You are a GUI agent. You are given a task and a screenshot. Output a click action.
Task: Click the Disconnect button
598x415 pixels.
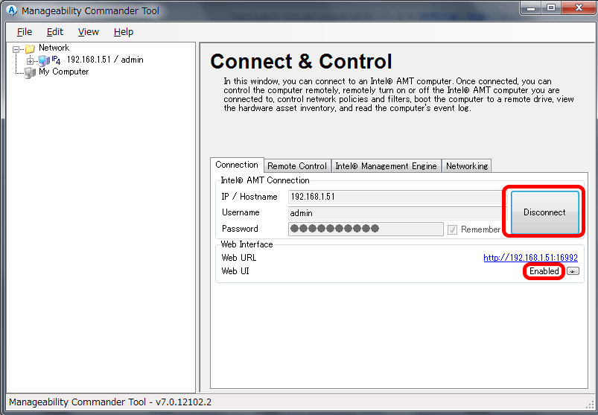[x=544, y=212]
